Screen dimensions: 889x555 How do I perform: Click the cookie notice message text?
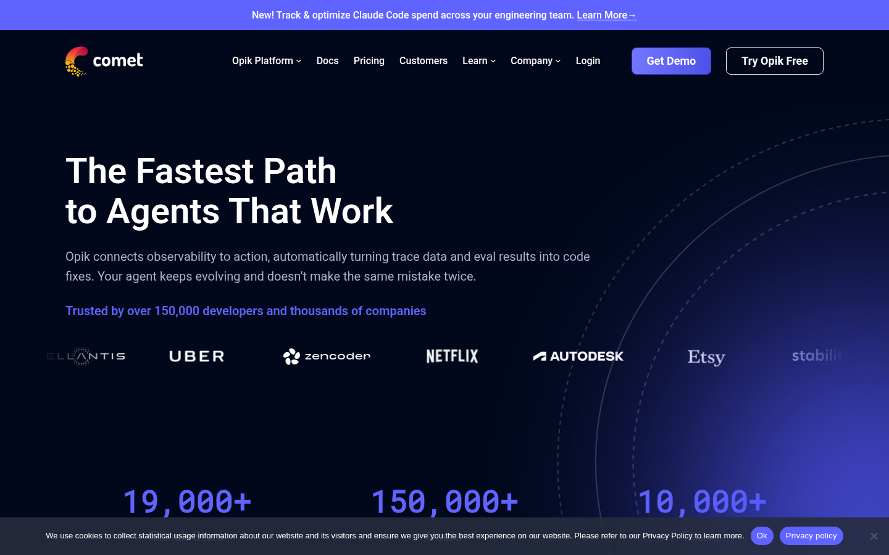click(x=395, y=536)
